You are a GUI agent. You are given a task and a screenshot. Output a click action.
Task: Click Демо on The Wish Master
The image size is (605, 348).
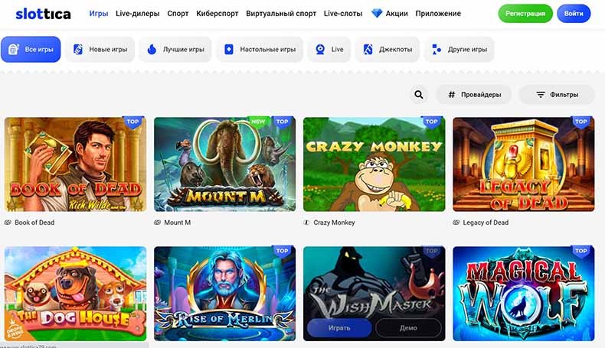(x=408, y=328)
